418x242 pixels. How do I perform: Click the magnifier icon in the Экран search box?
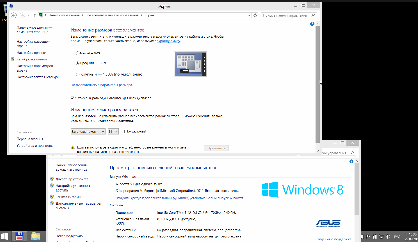click(x=313, y=15)
